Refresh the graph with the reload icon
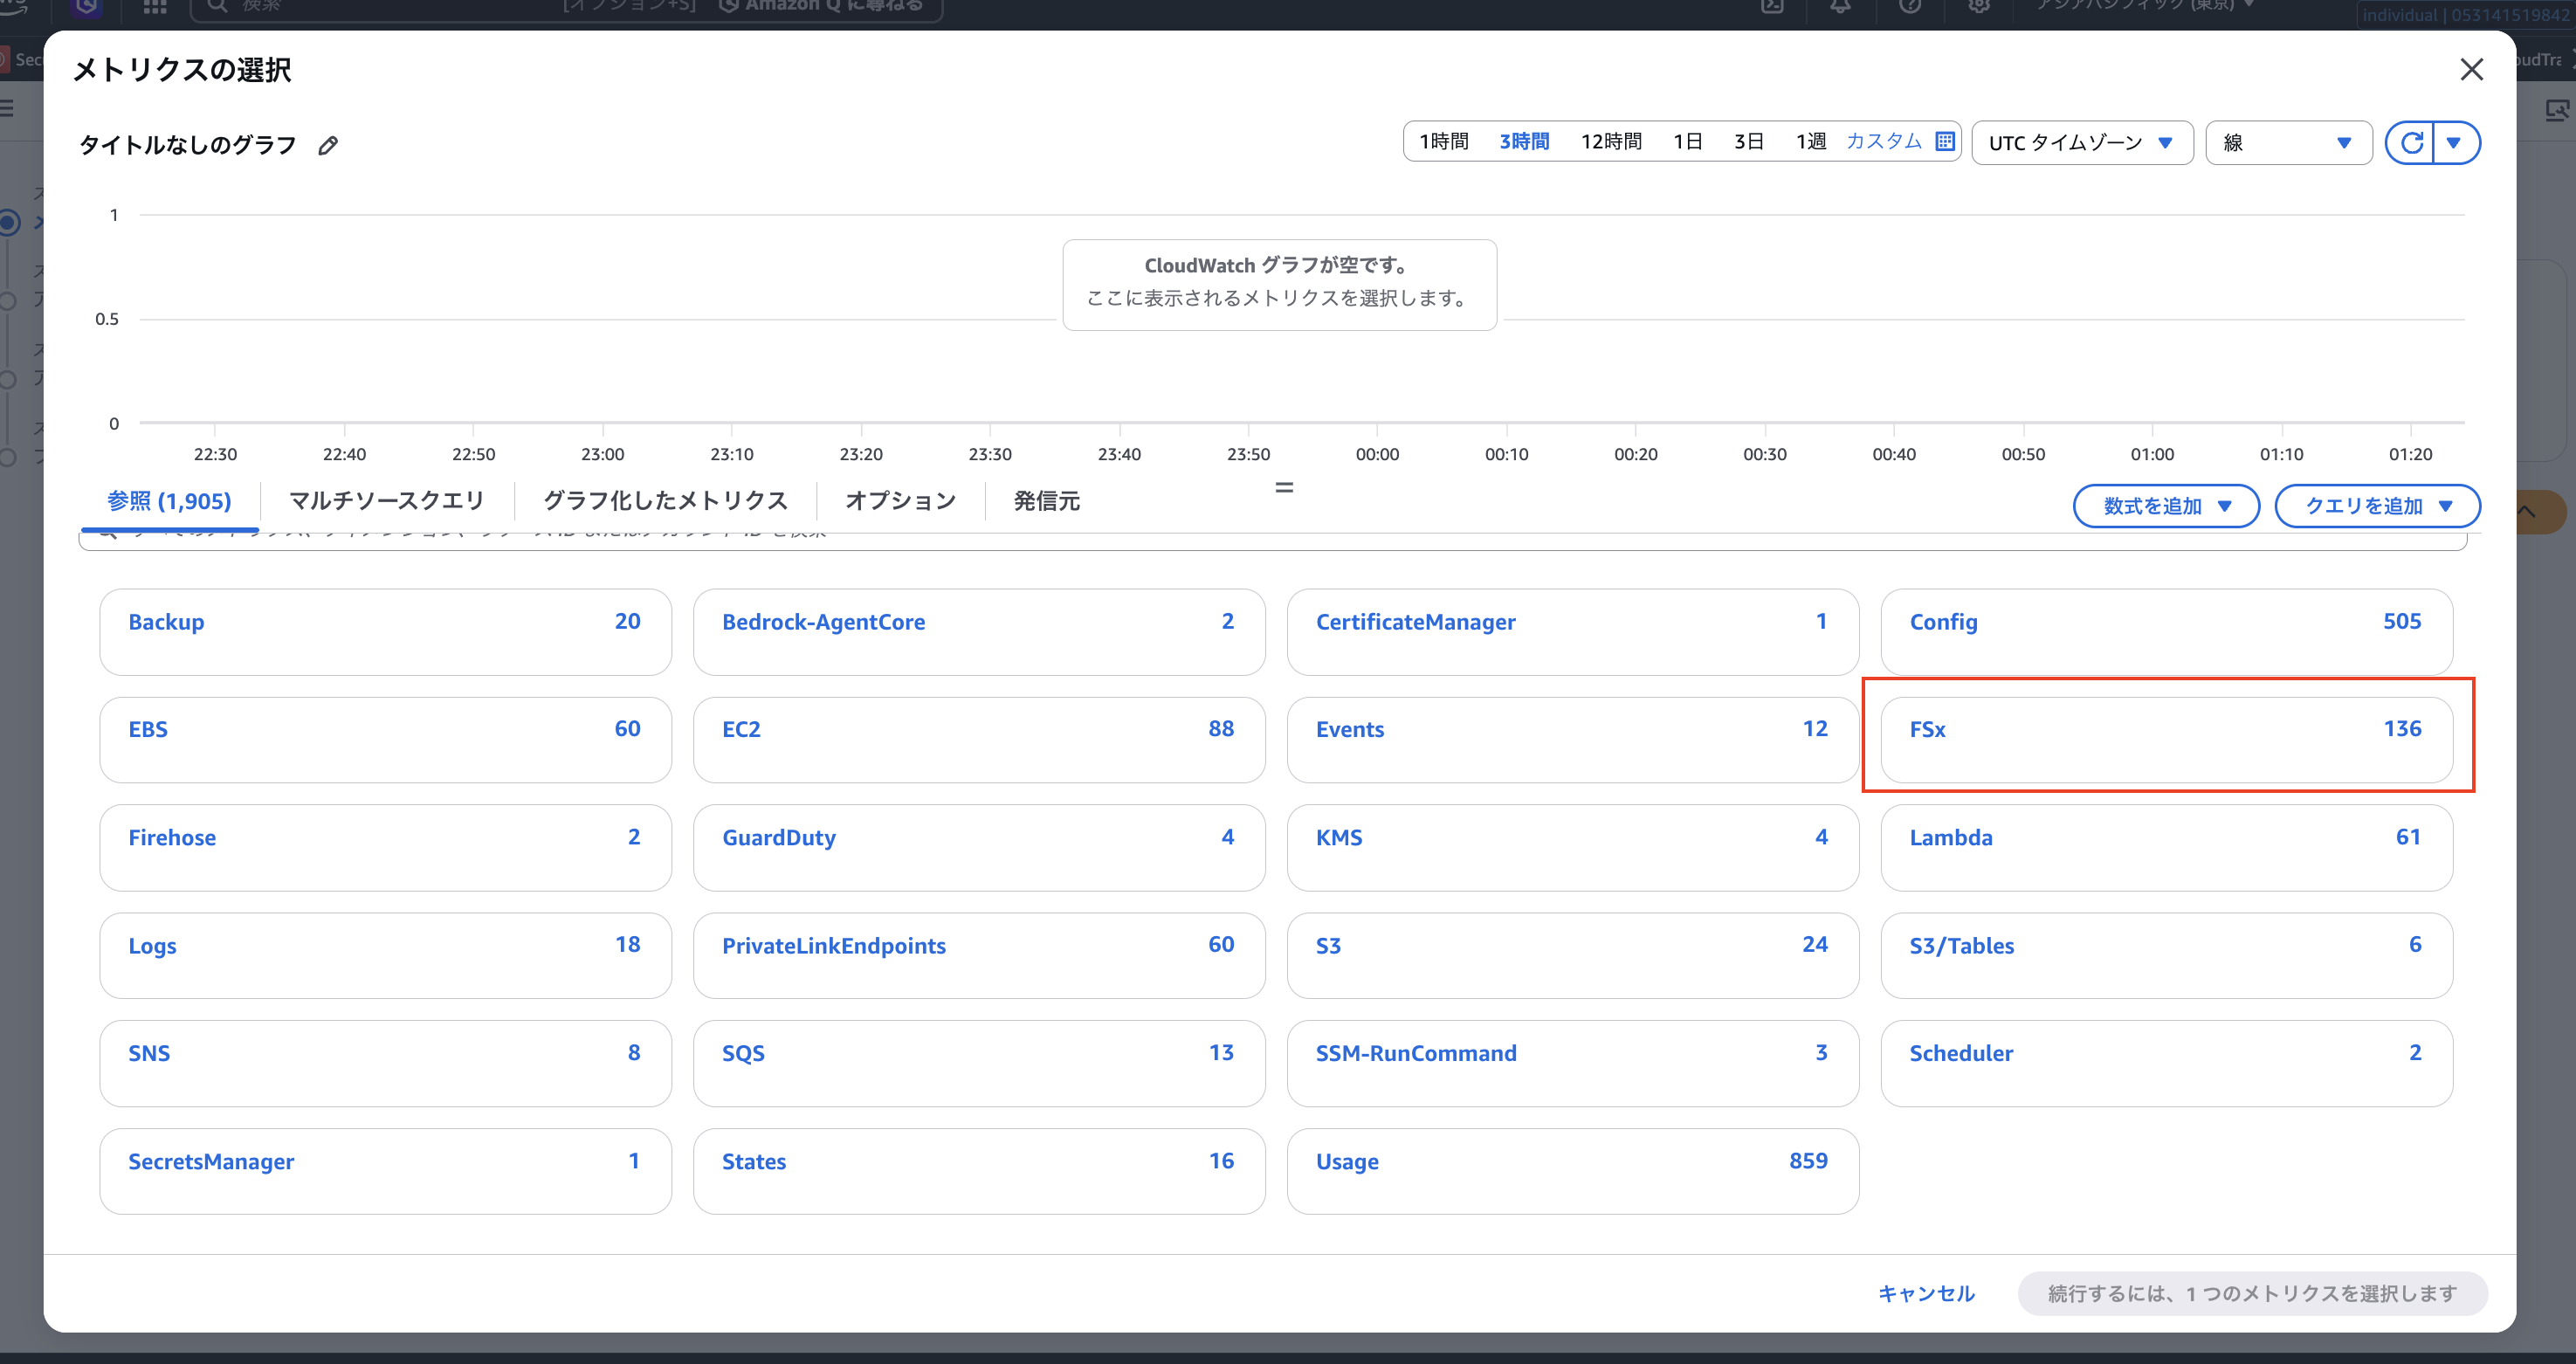Screen dimensions: 2576x1364 click(x=2411, y=143)
